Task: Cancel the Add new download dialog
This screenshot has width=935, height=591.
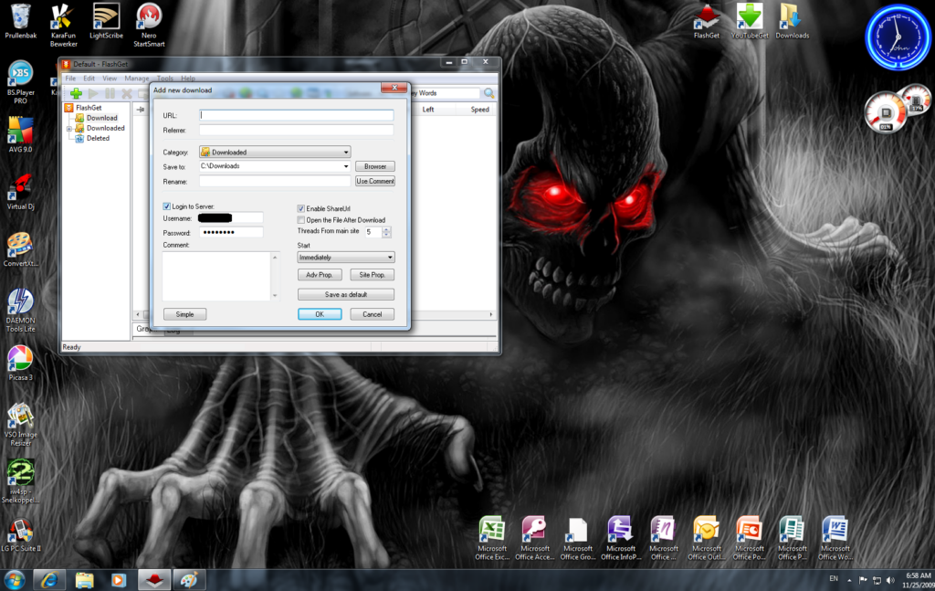Action: (x=373, y=314)
